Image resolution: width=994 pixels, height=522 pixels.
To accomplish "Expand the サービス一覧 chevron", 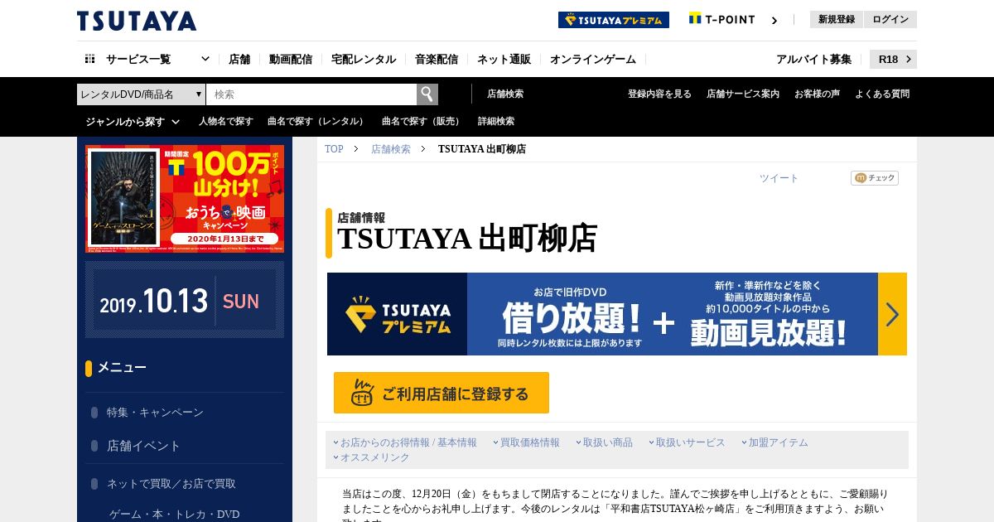I will pos(205,59).
